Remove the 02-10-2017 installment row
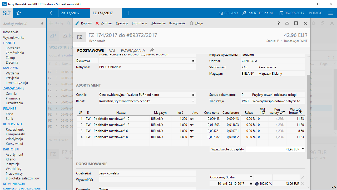 (x=303, y=184)
